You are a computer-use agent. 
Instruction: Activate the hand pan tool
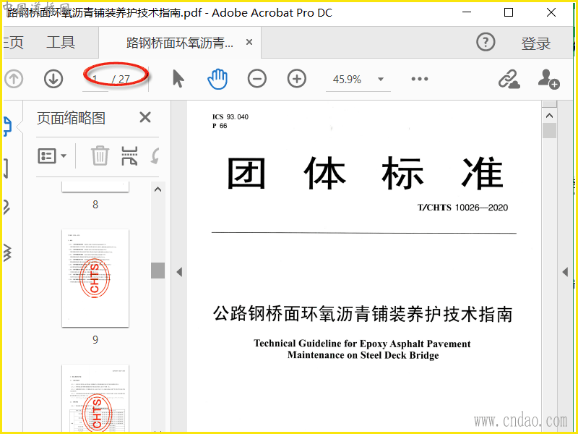coord(217,79)
